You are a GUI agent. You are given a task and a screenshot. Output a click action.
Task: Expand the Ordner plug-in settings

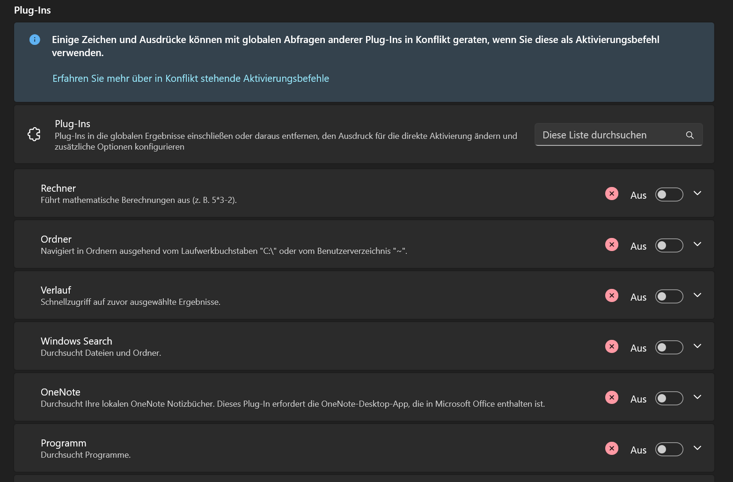coord(697,244)
